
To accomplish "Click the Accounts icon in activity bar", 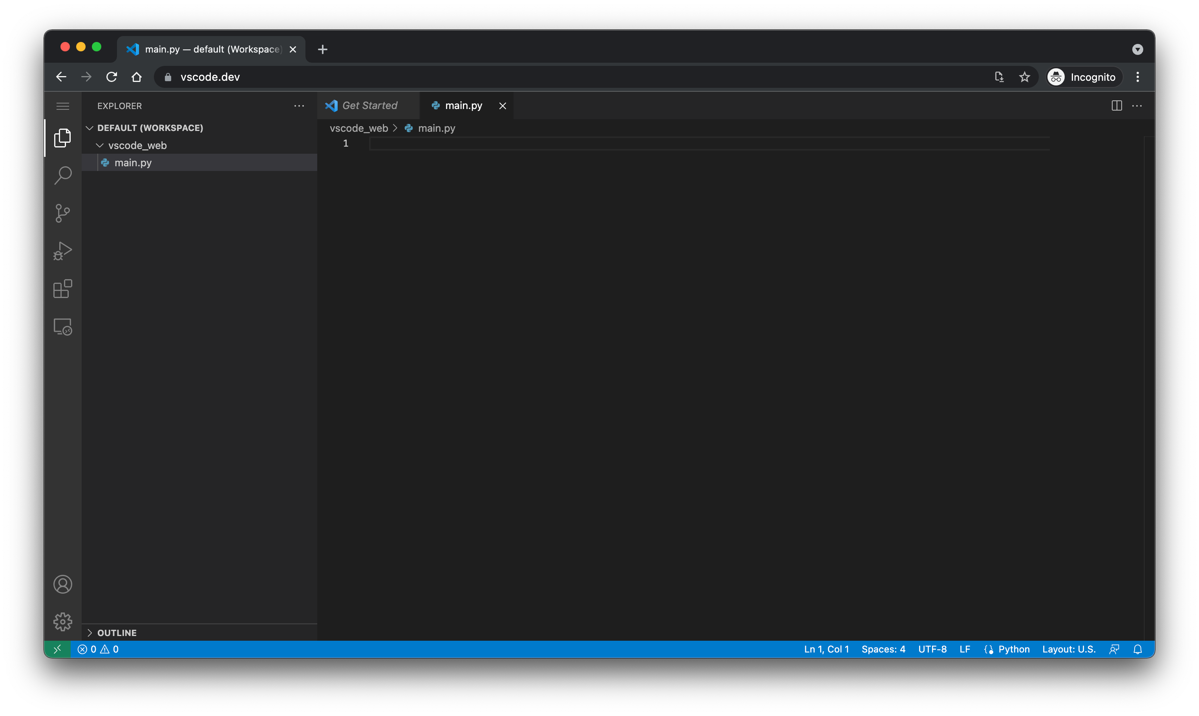I will [x=63, y=584].
